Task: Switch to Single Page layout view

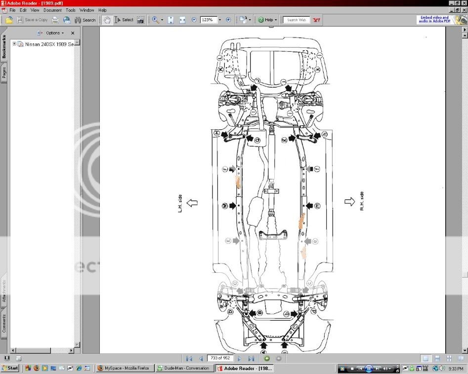Action: coord(426,358)
